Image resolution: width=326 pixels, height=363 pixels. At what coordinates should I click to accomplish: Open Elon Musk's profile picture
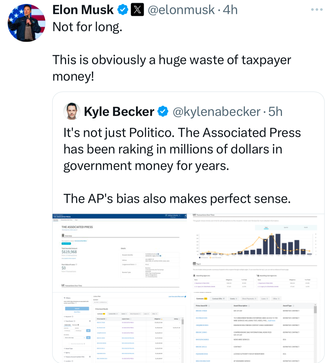tap(26, 23)
